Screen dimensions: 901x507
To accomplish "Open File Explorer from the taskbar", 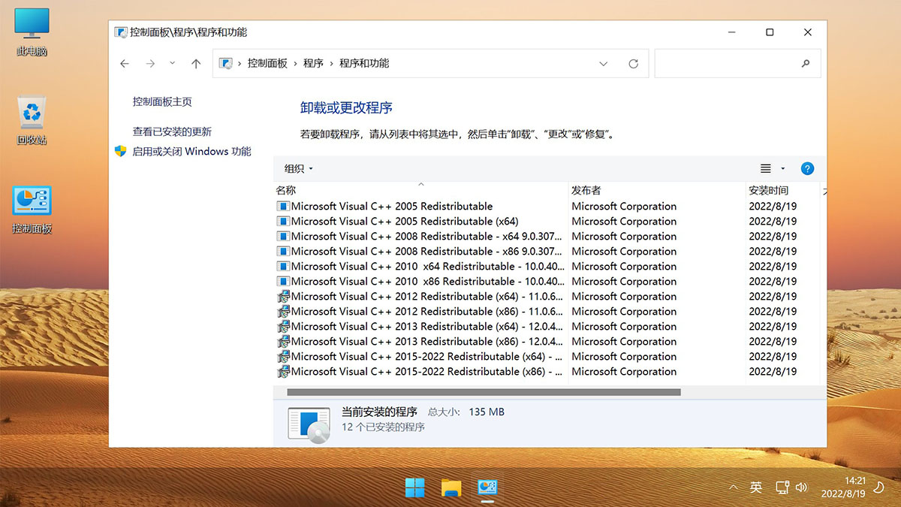I will click(x=450, y=488).
